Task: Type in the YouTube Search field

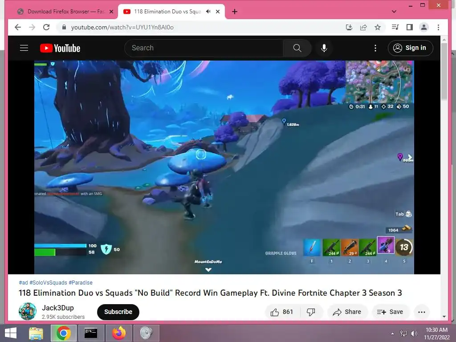Action: click(204, 48)
